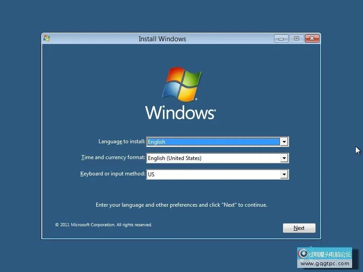Click the Microsoft Corporation copyright notice
Image resolution: width=363 pixels, height=272 pixels.
103,225
